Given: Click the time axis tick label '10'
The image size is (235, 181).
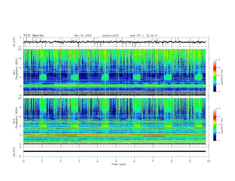Looking at the screenshot, I should [x=209, y=161].
